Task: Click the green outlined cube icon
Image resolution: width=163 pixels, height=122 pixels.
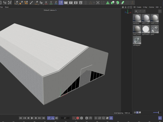Action: (x=117, y=3)
